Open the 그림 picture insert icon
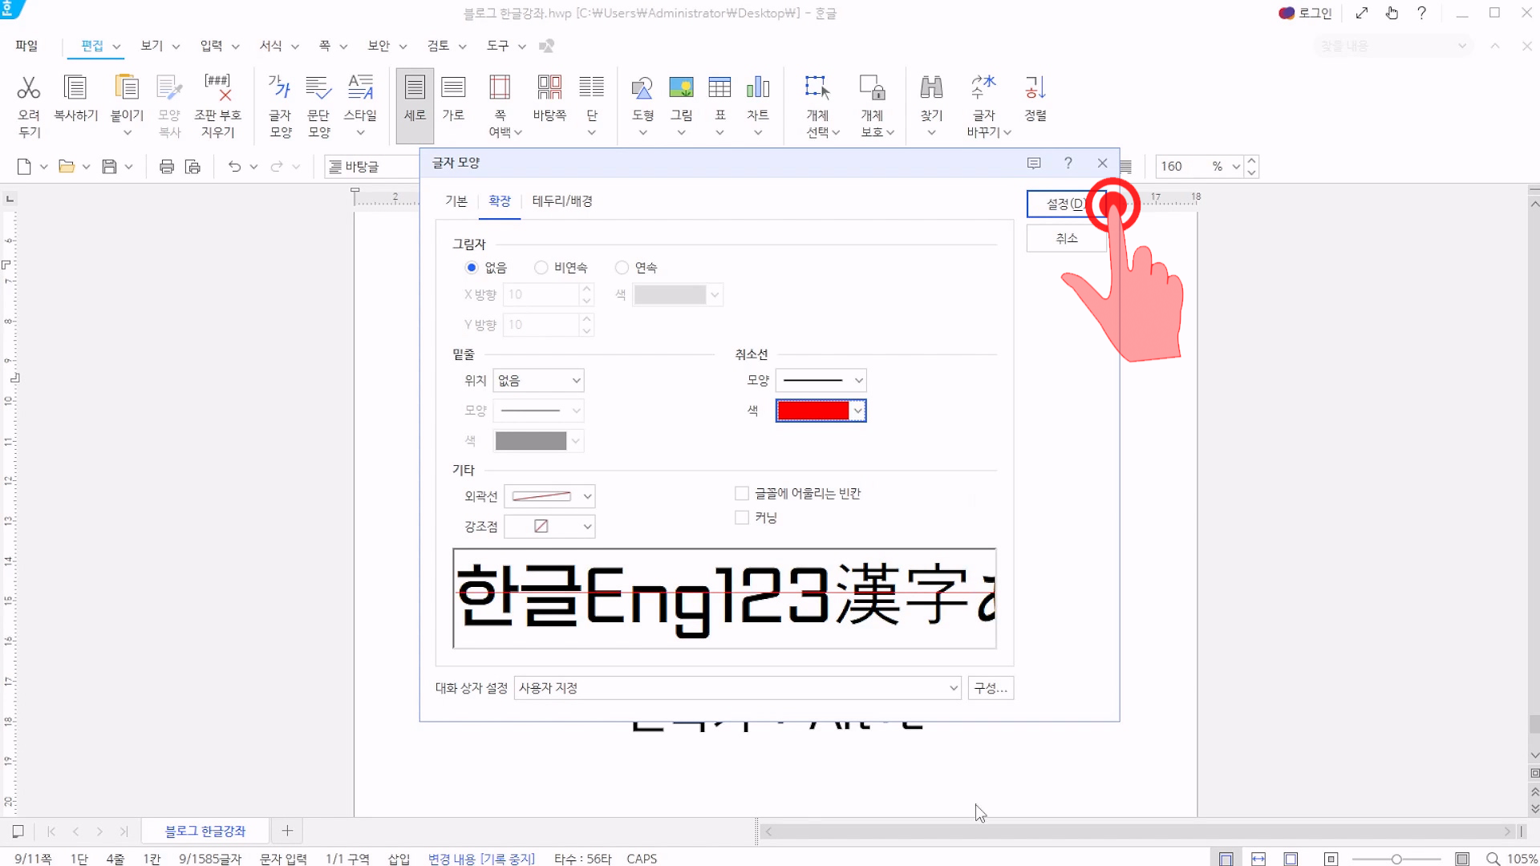1540x866 pixels. point(681,88)
